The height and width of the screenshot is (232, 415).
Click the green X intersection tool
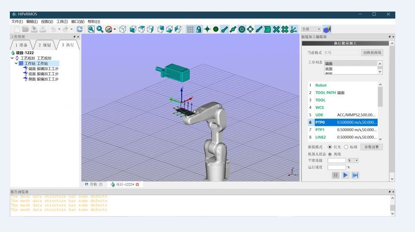coord(276,29)
